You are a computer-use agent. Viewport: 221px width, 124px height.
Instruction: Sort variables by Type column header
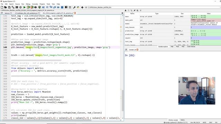[157, 13]
